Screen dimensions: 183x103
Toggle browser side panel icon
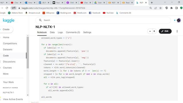(176, 8)
